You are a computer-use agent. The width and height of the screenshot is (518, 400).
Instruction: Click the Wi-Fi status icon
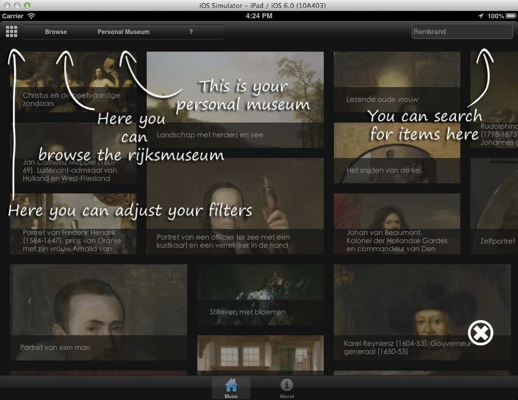pyautogui.click(x=31, y=16)
